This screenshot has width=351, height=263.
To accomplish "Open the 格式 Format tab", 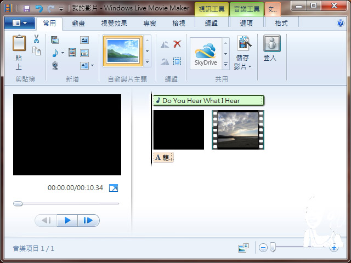I will click(281, 23).
